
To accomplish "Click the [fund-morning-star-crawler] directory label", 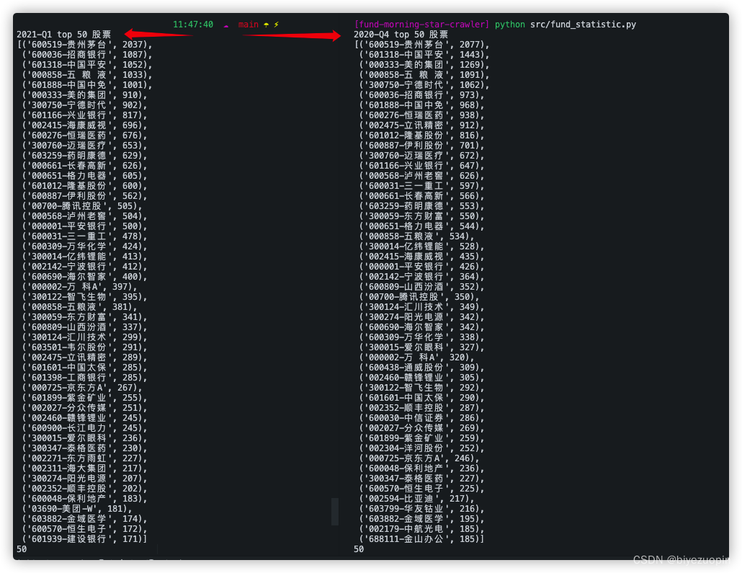I will (x=421, y=25).
